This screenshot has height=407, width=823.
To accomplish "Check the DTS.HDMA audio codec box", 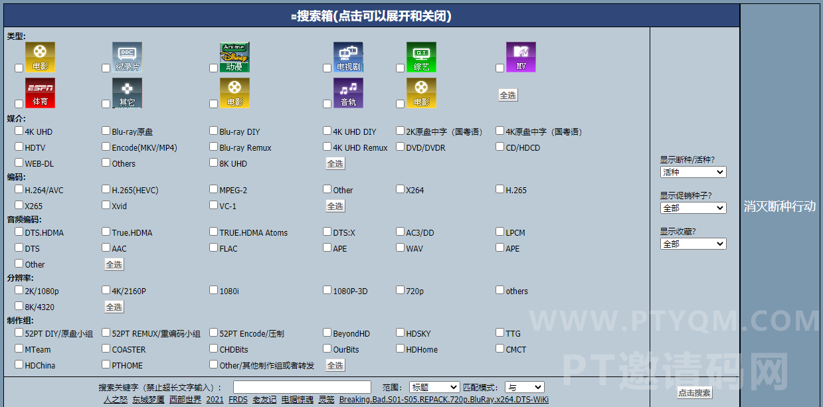I will 19,232.
